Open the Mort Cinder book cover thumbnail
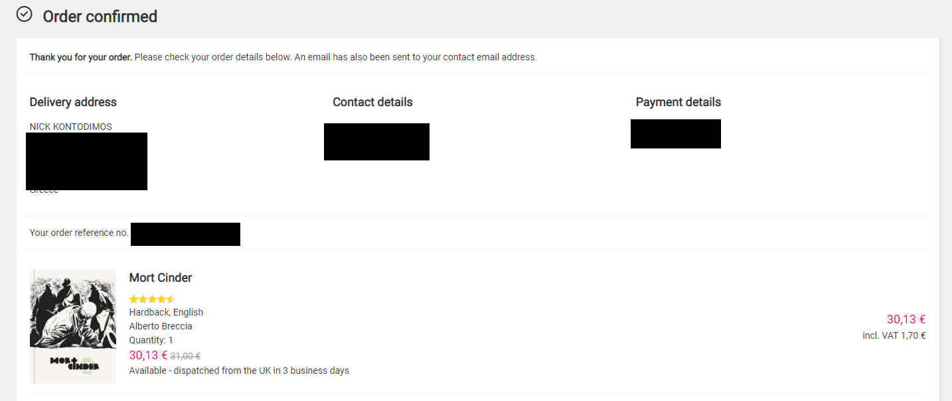Image resolution: width=952 pixels, height=401 pixels. pos(73,327)
